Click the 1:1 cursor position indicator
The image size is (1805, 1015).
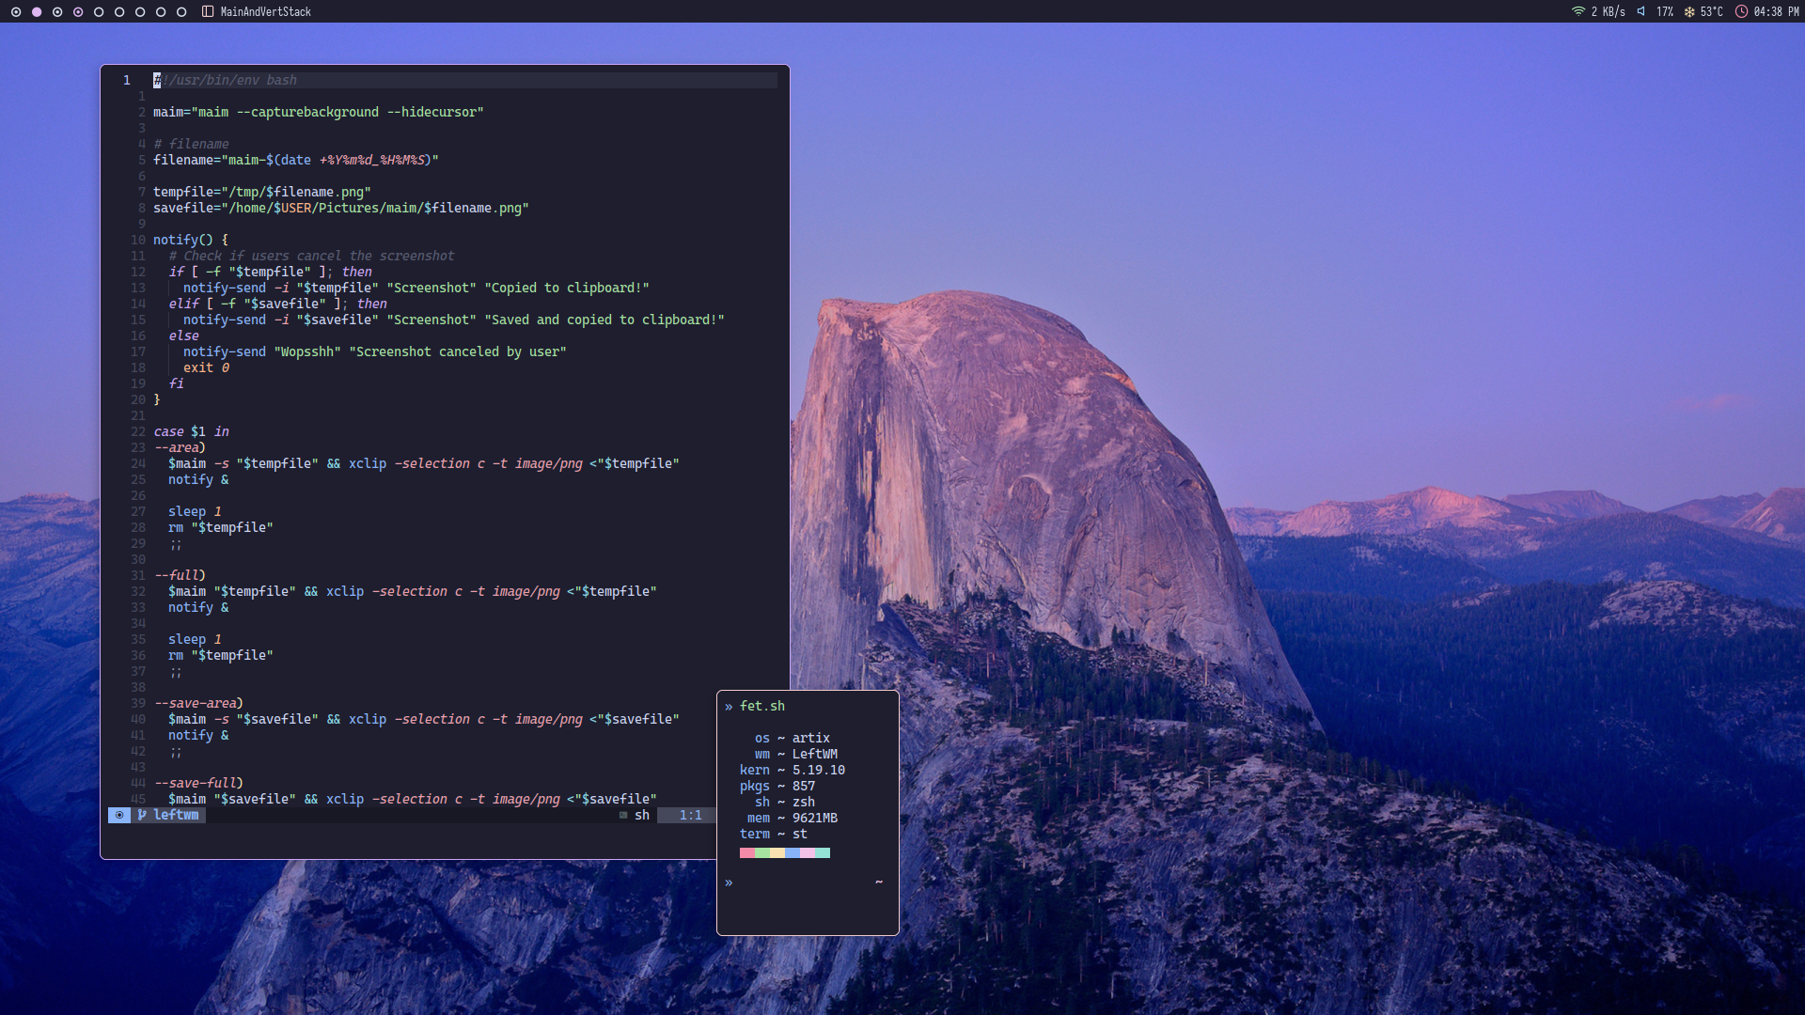coord(690,816)
